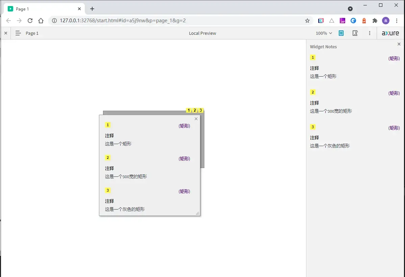This screenshot has height=277, width=405.
Task: Go to the browser home page
Action: pyautogui.click(x=41, y=21)
